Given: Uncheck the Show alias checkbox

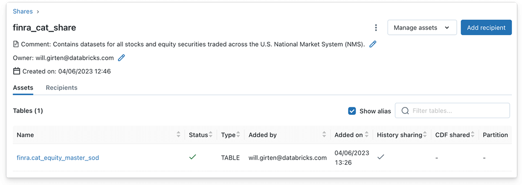Looking at the screenshot, I should [352, 111].
